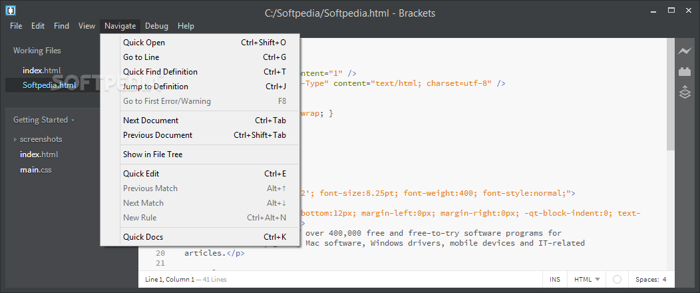Click the Spaces indentation toggle label

tap(646, 280)
